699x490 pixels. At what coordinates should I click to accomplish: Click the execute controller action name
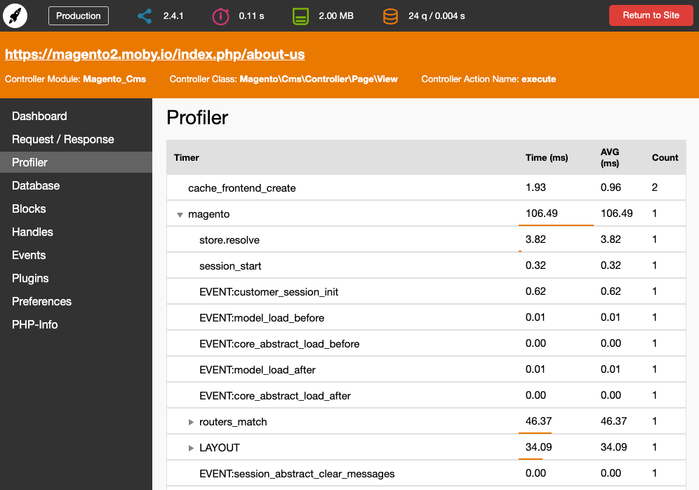[538, 79]
